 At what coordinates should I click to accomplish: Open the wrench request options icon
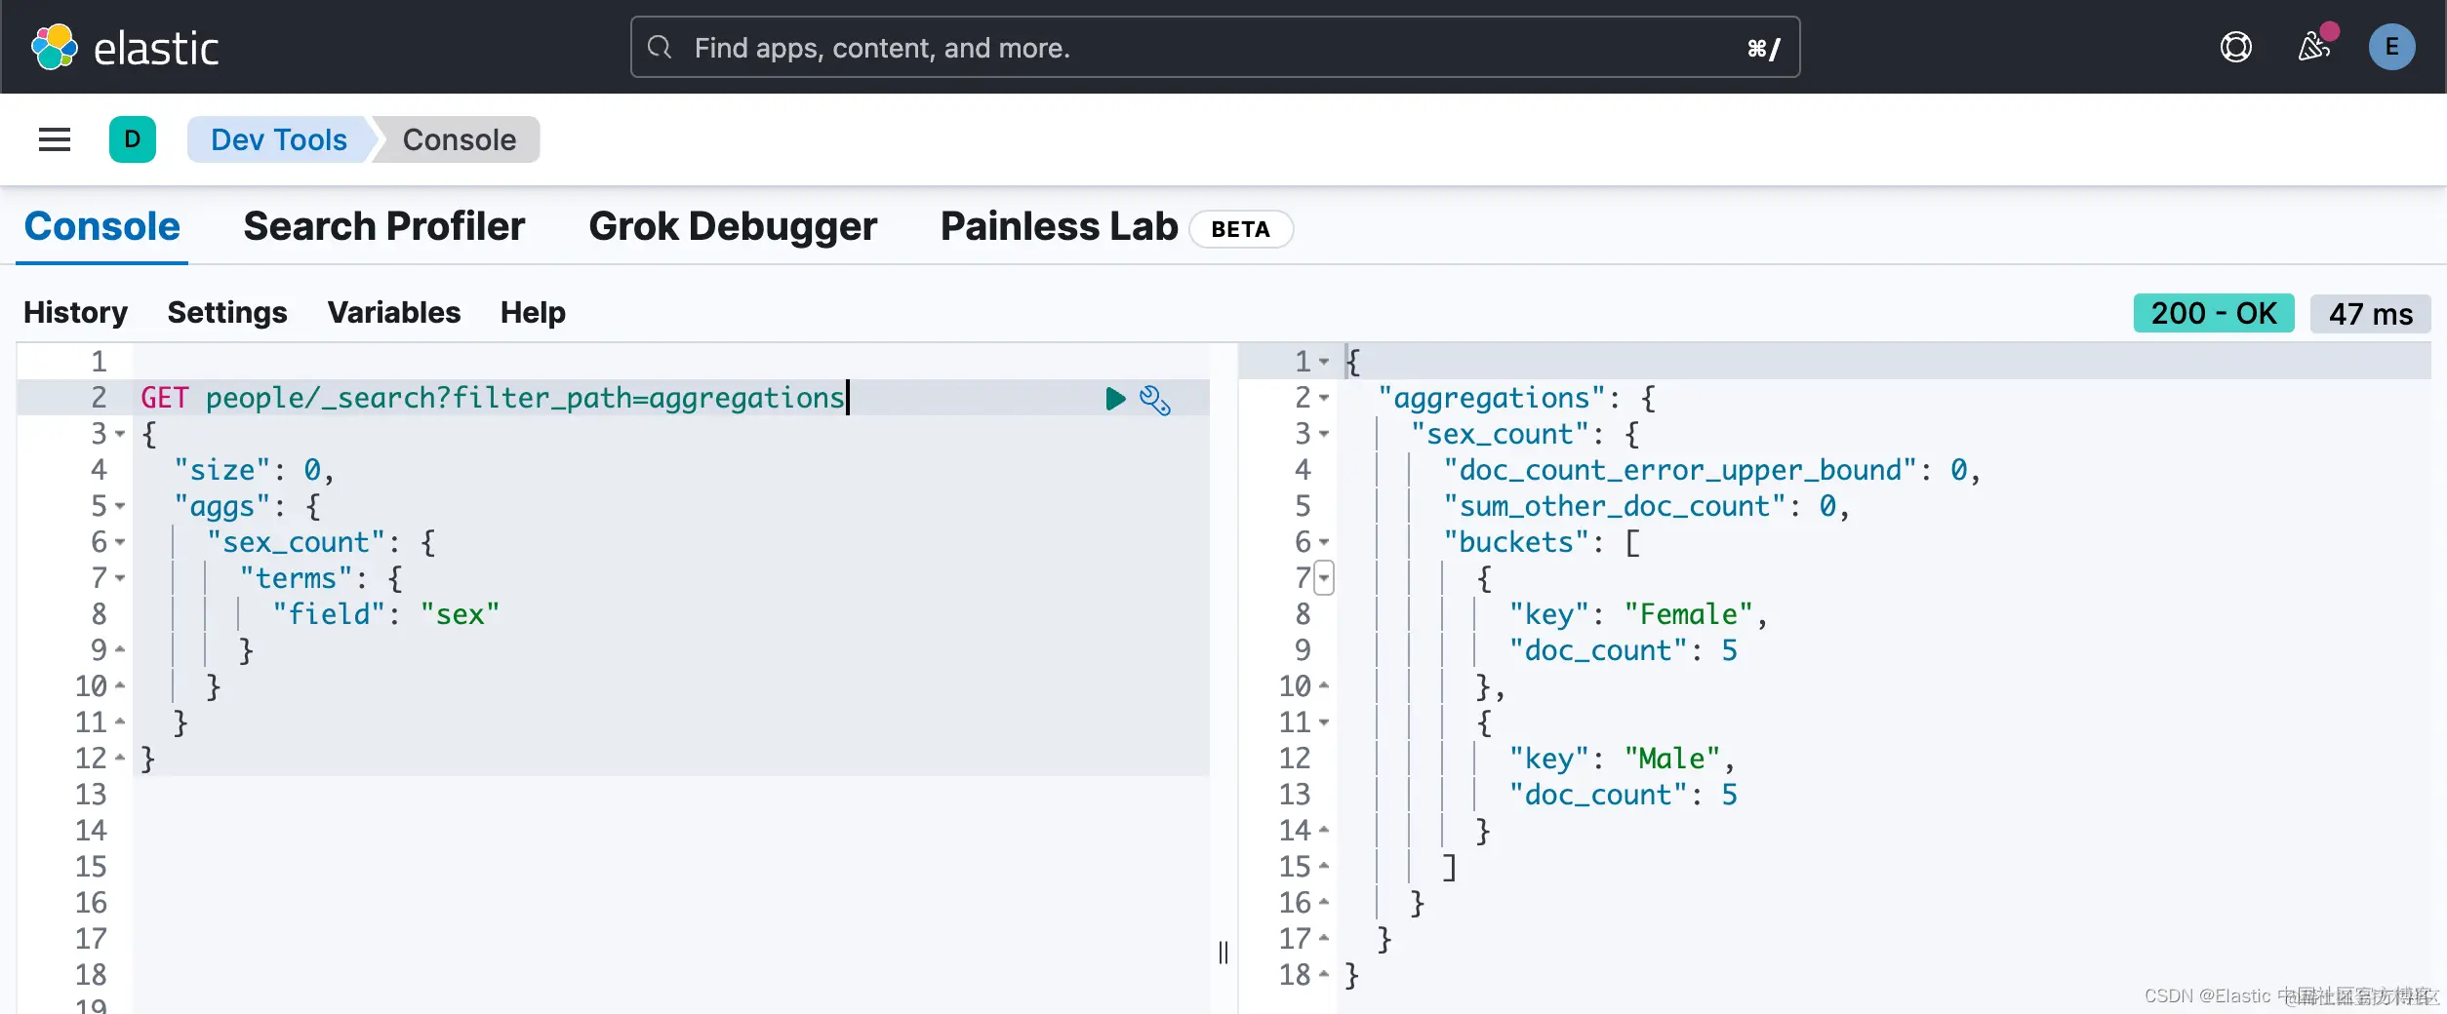point(1155,400)
